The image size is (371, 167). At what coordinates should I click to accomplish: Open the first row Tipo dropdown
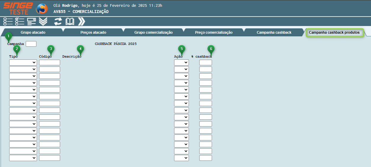coord(23,62)
